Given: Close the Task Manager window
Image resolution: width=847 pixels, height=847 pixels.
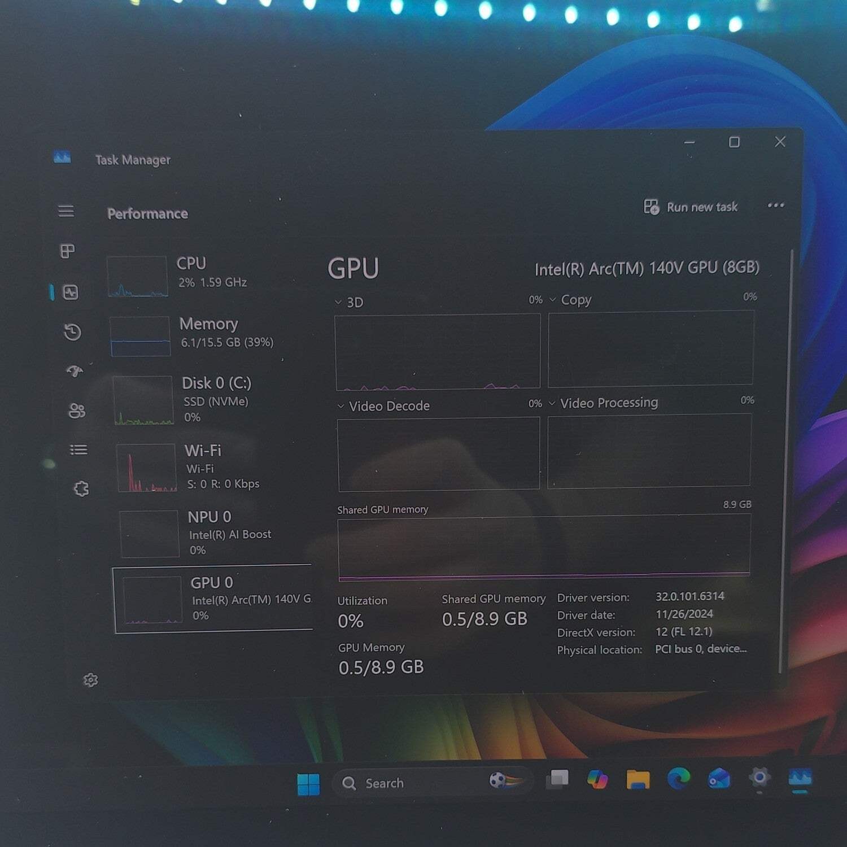Looking at the screenshot, I should click(x=780, y=142).
